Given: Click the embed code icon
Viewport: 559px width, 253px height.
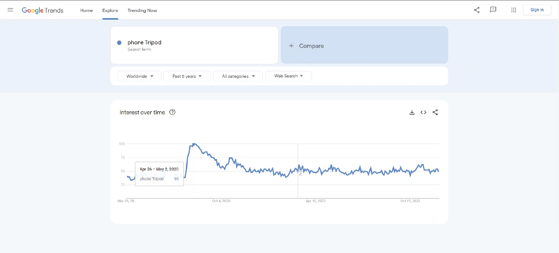Looking at the screenshot, I should (x=423, y=113).
